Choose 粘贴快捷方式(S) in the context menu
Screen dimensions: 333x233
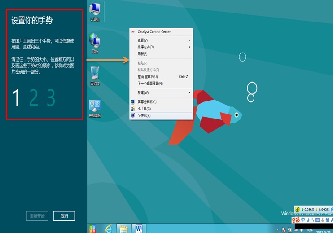point(161,70)
